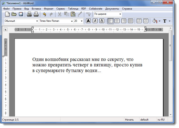The width and height of the screenshot is (179, 128).
Task: Toggle underline formatting
Action: [102, 21]
